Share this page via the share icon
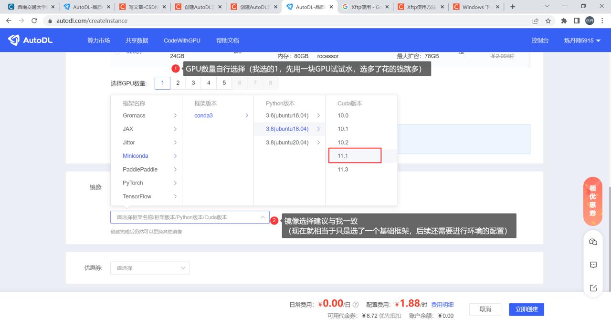 (x=536, y=21)
